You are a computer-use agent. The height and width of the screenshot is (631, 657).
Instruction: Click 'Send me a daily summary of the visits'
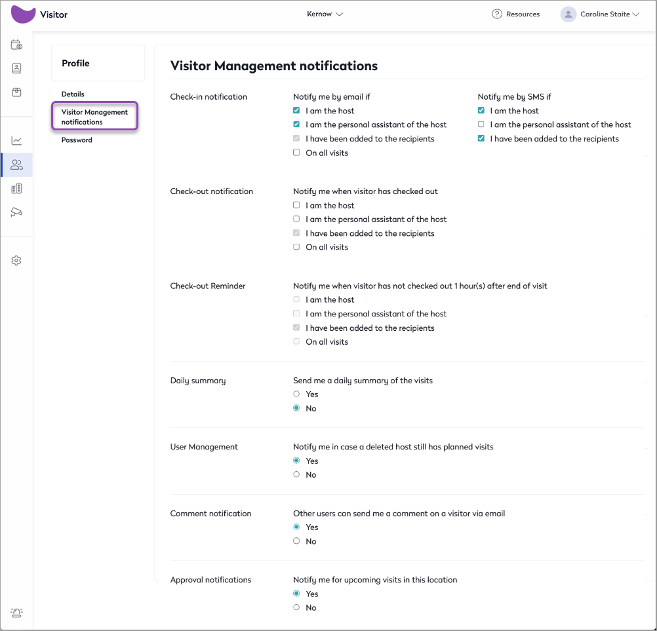pyautogui.click(x=363, y=381)
